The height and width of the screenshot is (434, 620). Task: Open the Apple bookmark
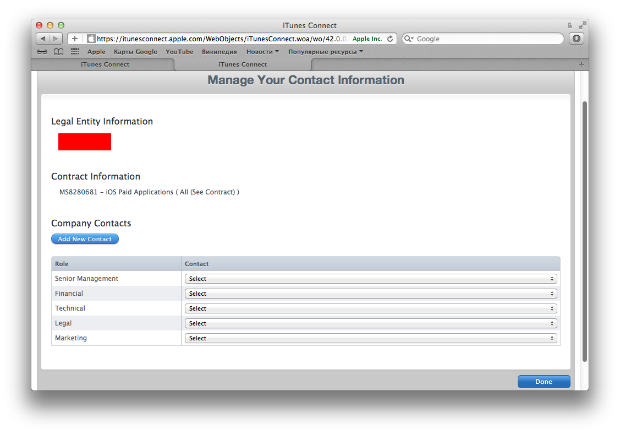[96, 51]
